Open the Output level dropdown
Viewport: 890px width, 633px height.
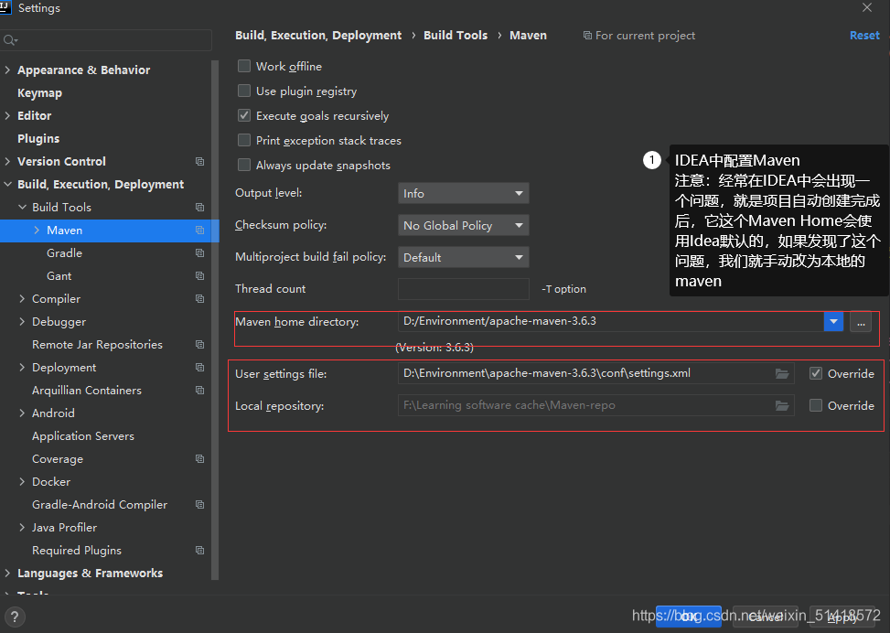pos(463,194)
